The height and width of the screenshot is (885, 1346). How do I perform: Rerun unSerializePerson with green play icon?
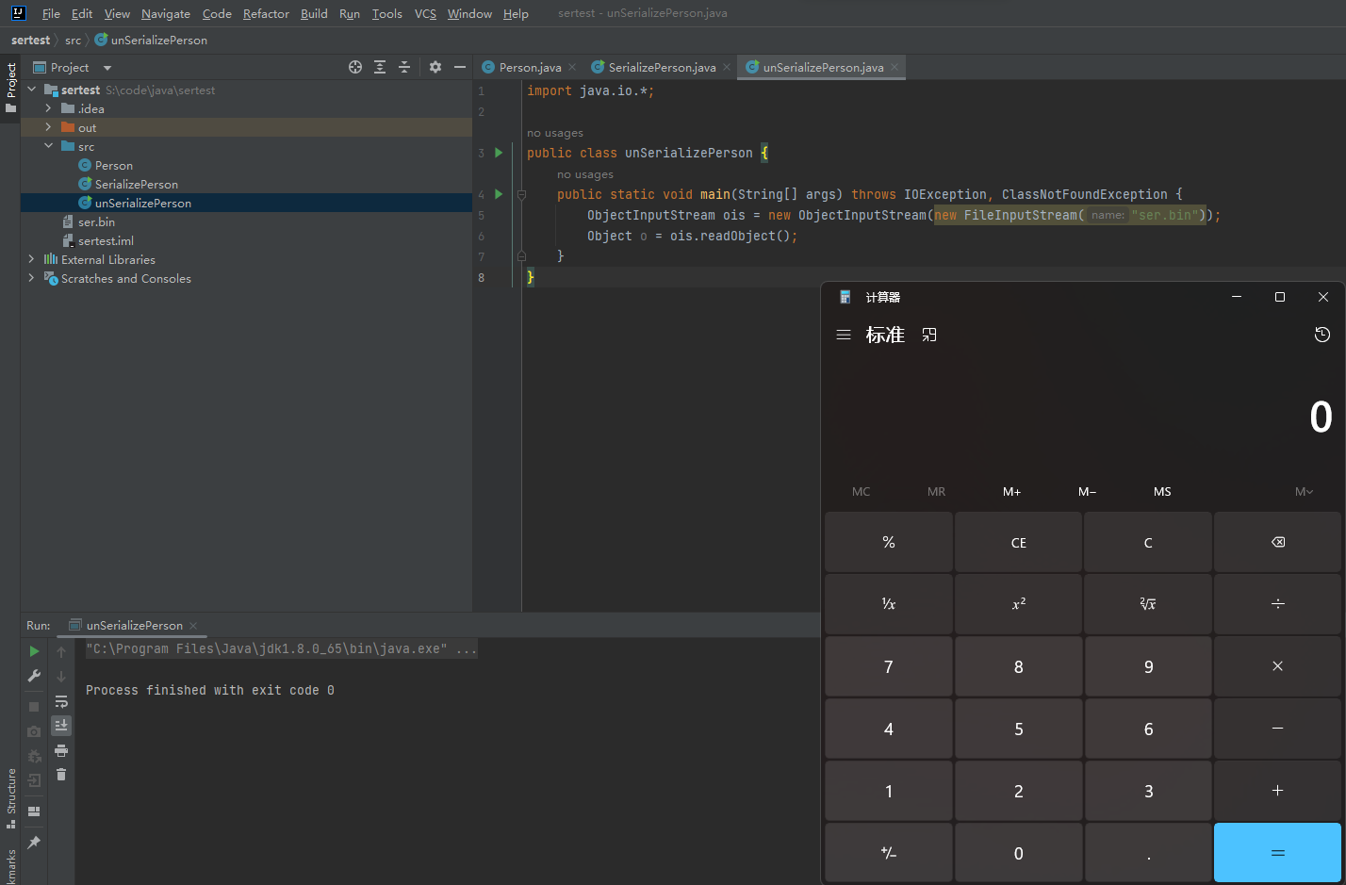click(x=34, y=651)
